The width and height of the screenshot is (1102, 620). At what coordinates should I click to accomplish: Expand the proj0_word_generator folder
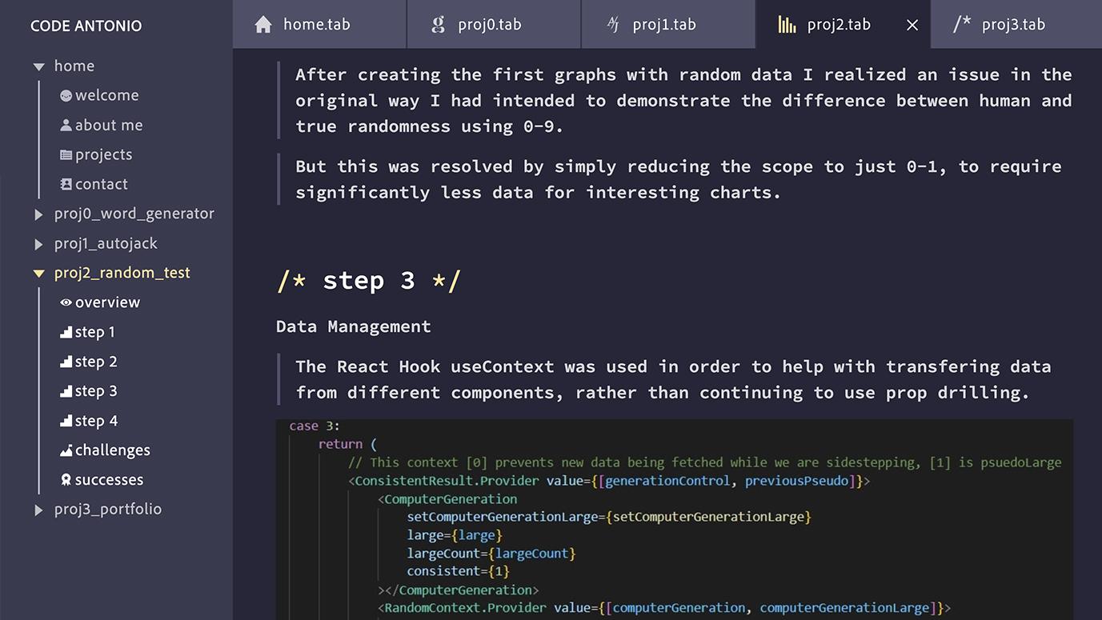click(x=38, y=214)
